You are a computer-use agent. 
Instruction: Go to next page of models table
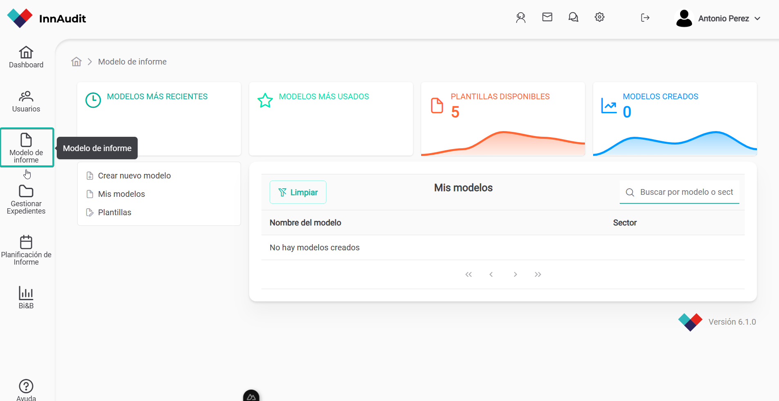(515, 274)
